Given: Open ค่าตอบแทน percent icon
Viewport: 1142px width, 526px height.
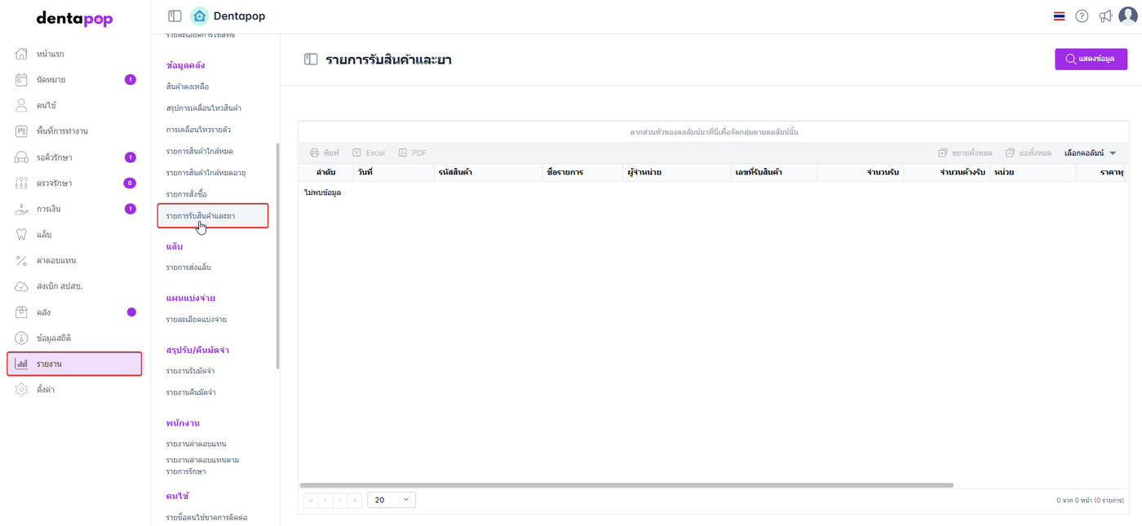Looking at the screenshot, I should (x=22, y=260).
